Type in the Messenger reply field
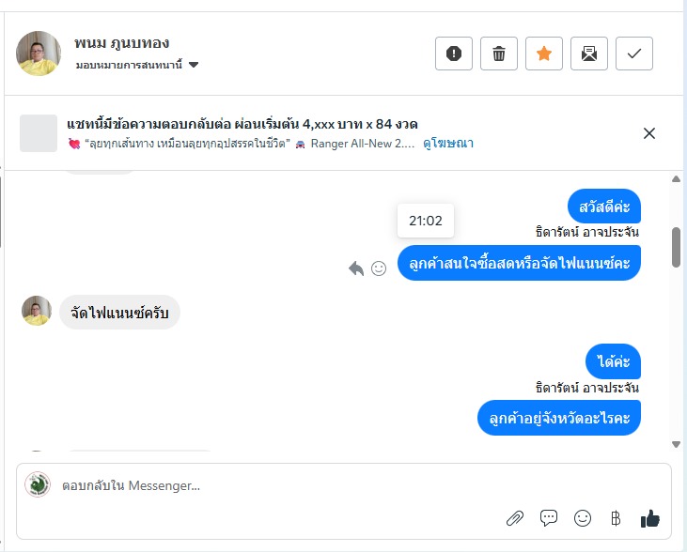The width and height of the screenshot is (687, 552). point(282,485)
